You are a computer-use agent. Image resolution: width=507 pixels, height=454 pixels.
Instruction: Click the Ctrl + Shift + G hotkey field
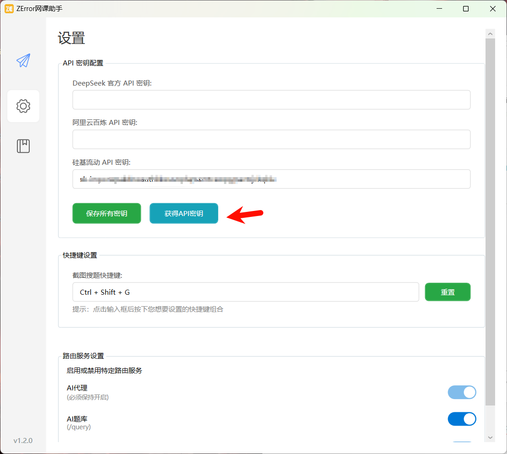tap(245, 292)
